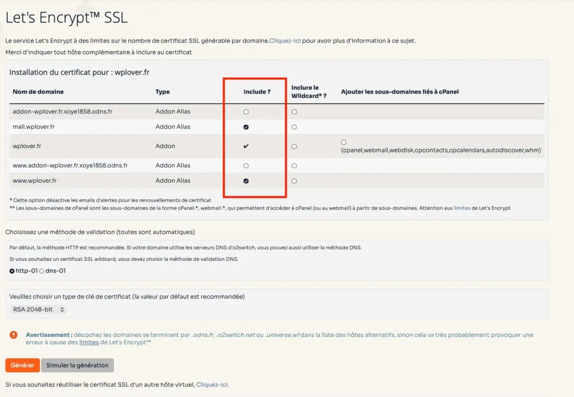Click the checkmark in the wplover.fr Include cell
Image resolution: width=574 pixels, height=397 pixels.
click(x=246, y=146)
